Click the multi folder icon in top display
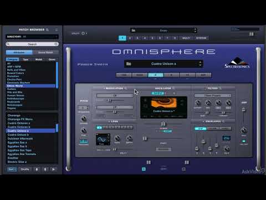The width and height of the screenshot is (266, 200). [x=134, y=31]
